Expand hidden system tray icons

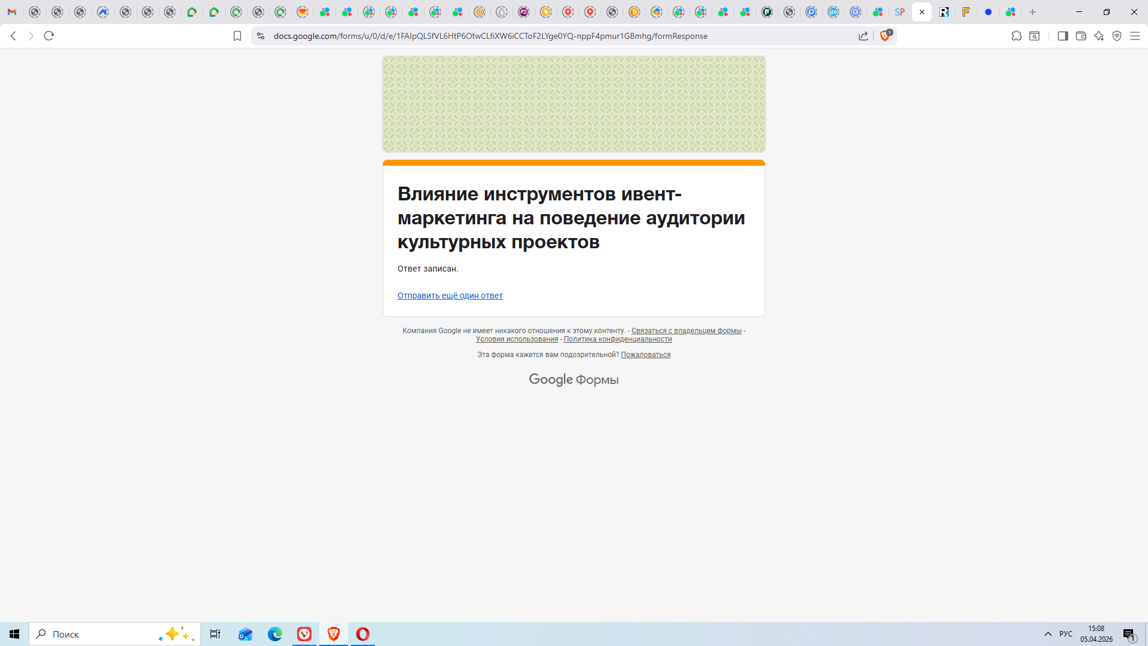(x=1048, y=634)
